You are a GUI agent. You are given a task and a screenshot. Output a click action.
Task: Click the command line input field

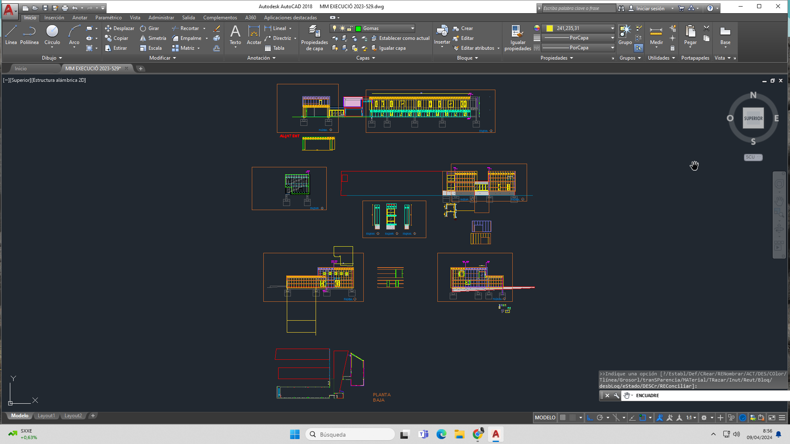pos(708,395)
